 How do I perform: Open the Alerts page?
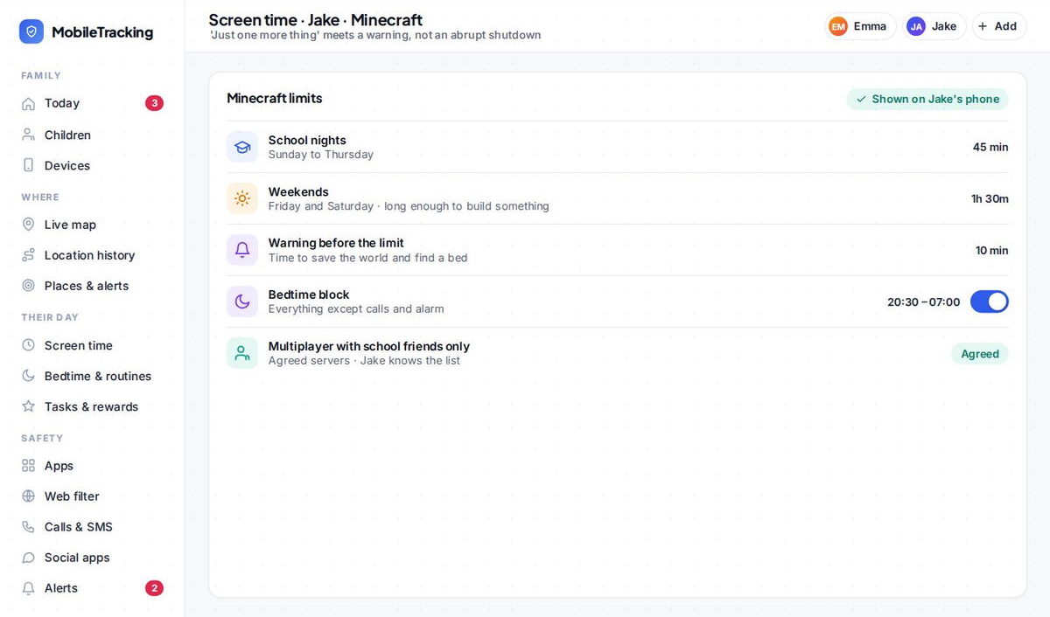(92, 588)
